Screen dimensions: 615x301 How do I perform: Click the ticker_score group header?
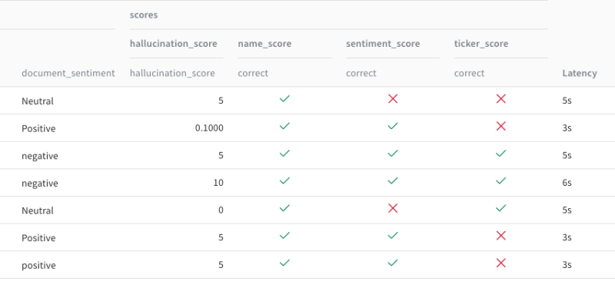(x=481, y=44)
